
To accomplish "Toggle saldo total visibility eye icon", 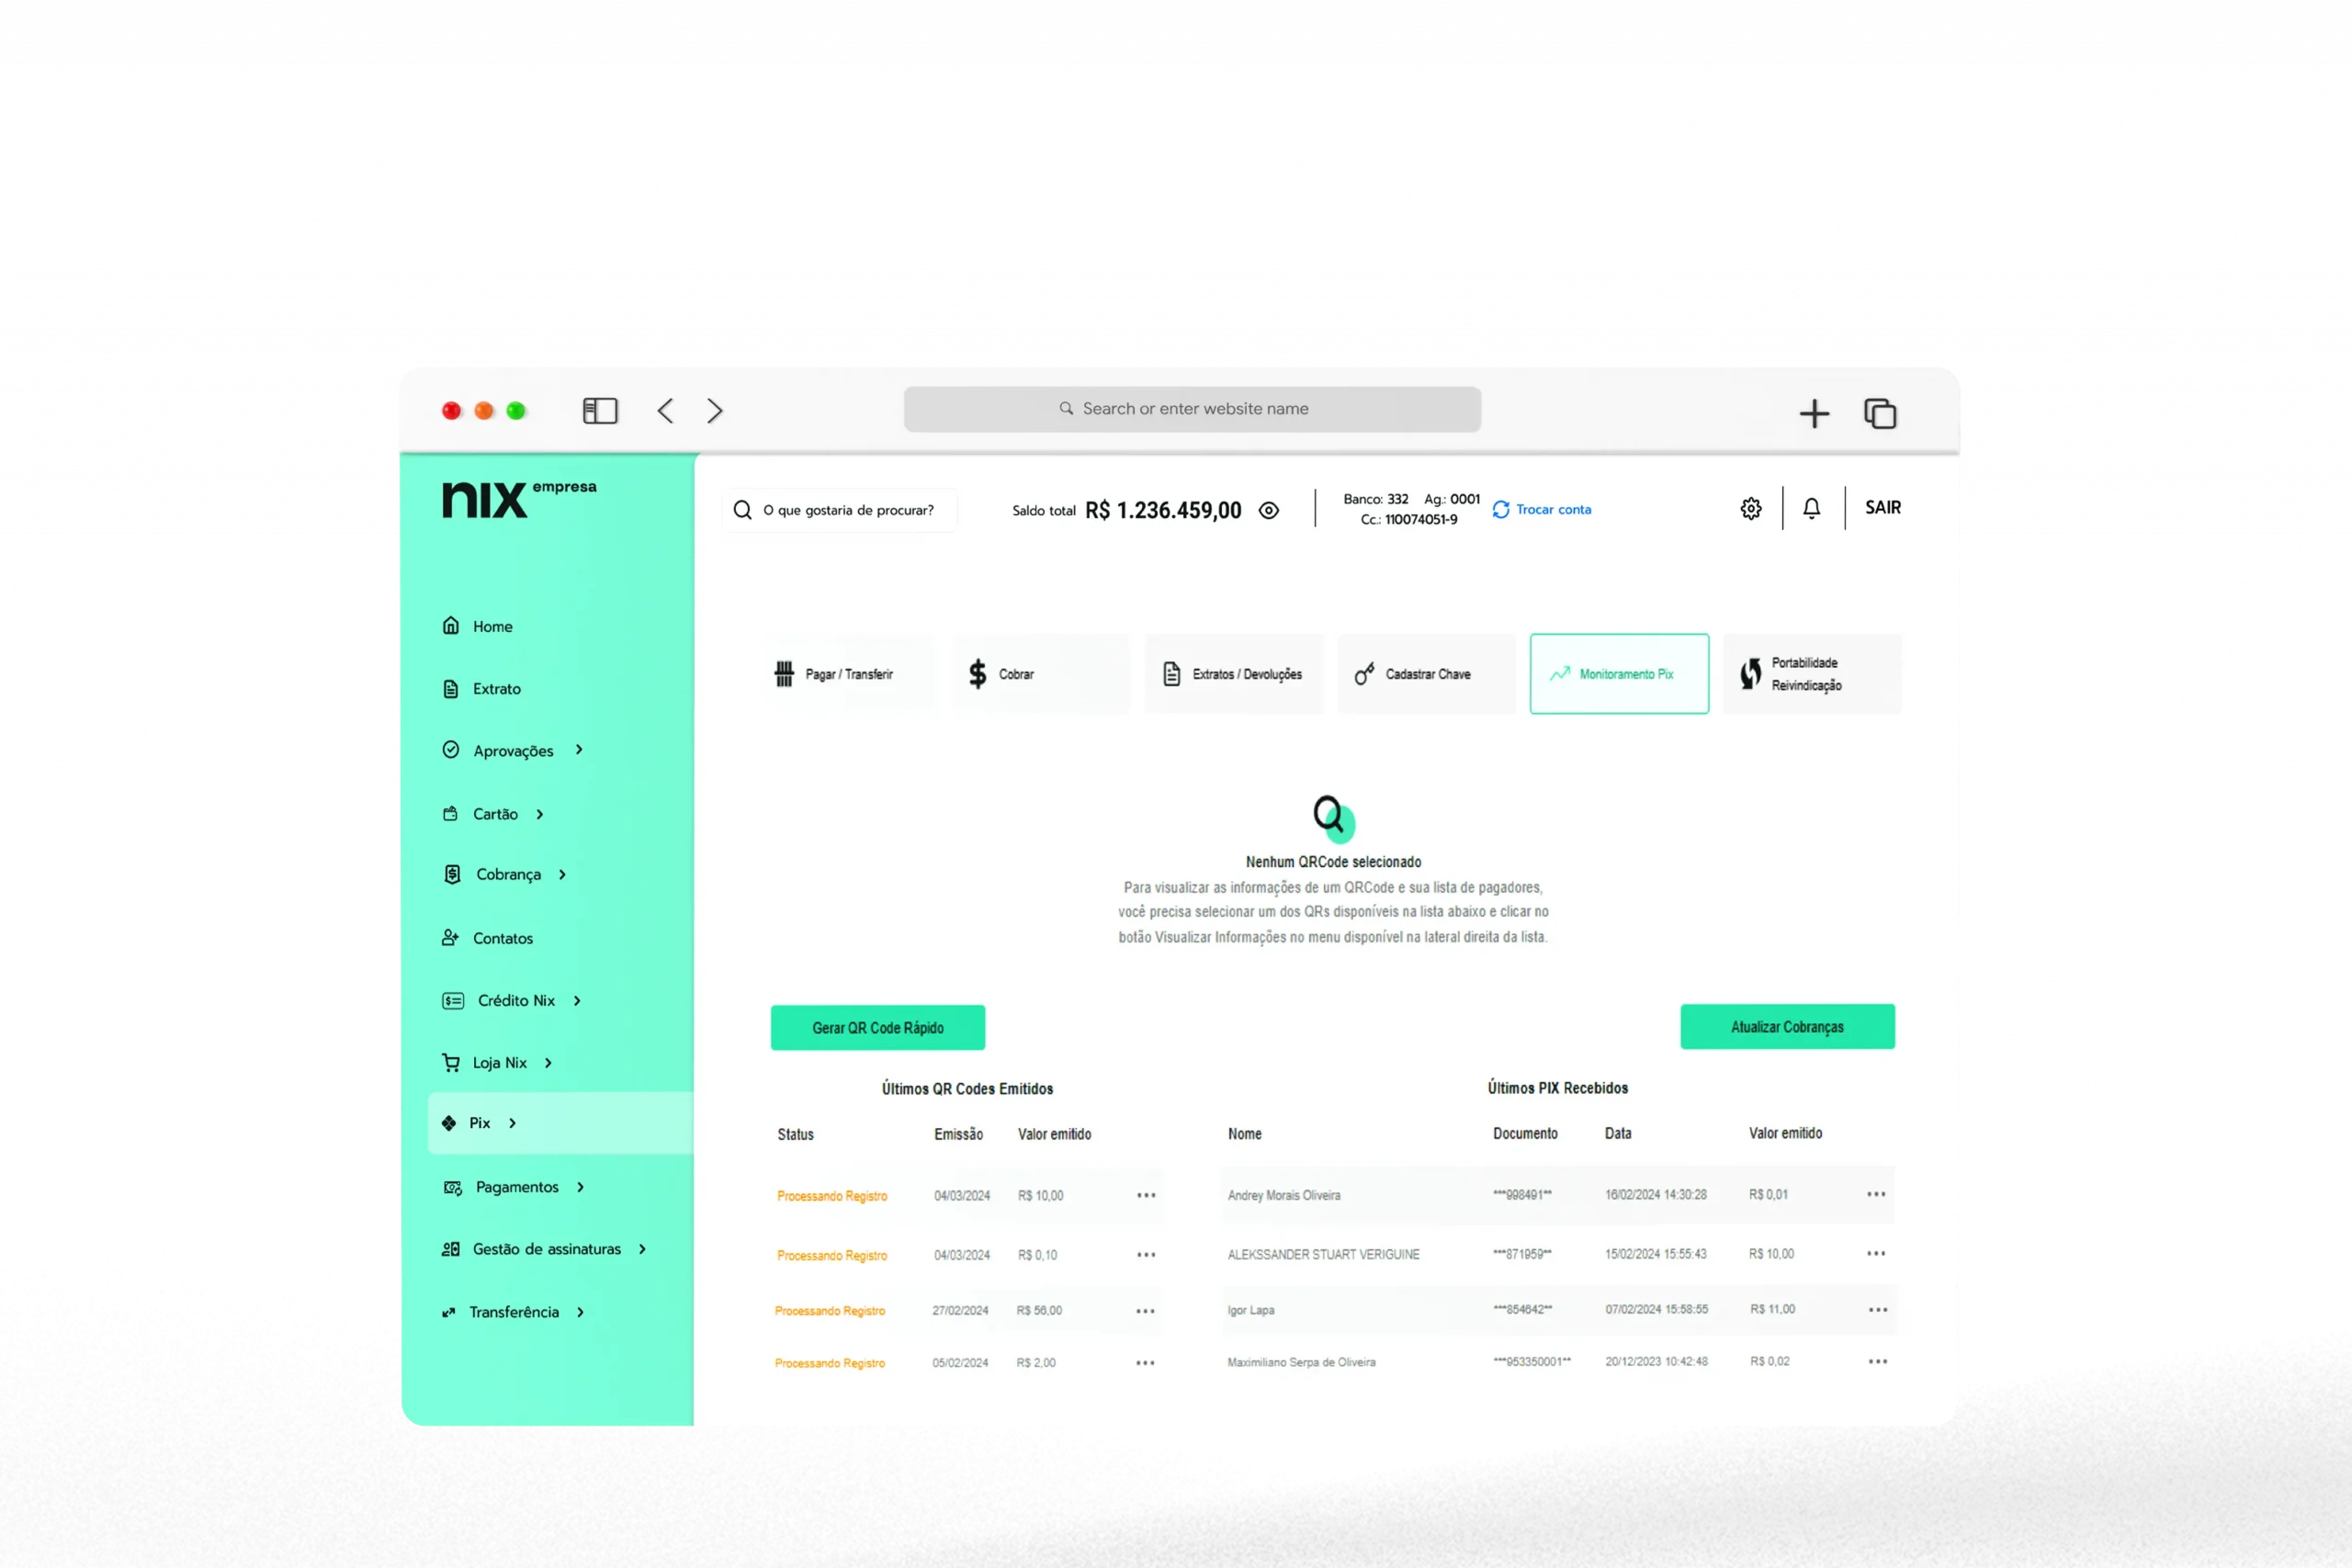I will pyautogui.click(x=1271, y=511).
